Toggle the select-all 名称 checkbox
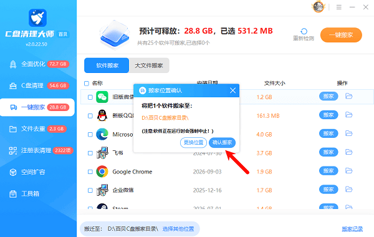Screen dimensions: 374x237 click(87, 84)
